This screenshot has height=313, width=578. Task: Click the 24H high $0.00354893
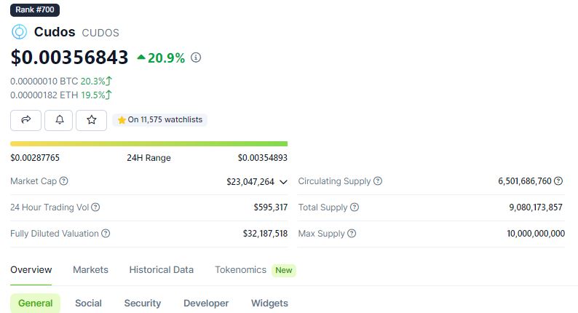coord(263,158)
